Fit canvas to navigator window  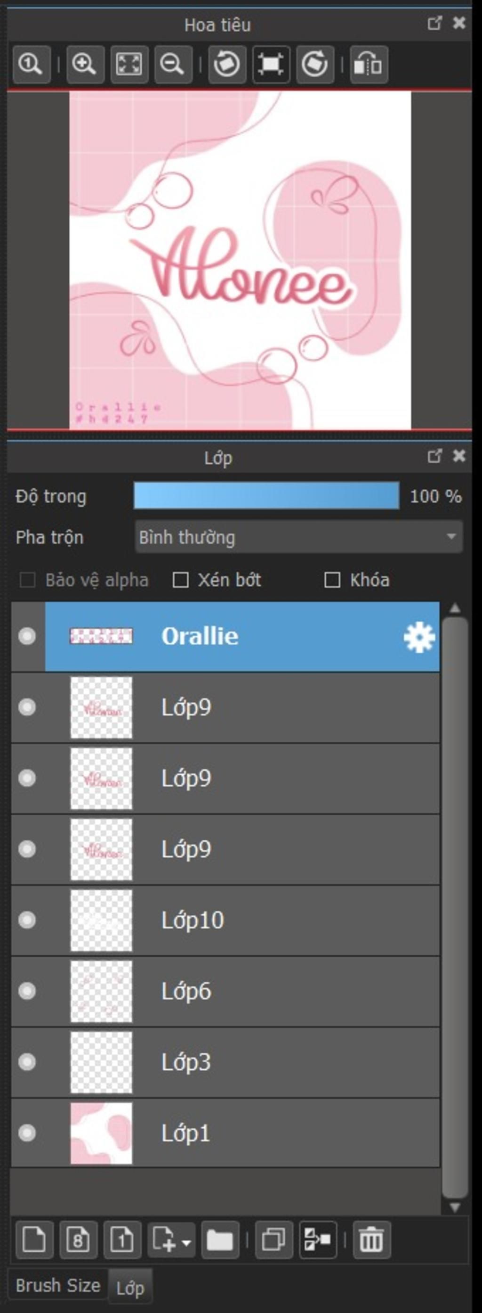[129, 64]
